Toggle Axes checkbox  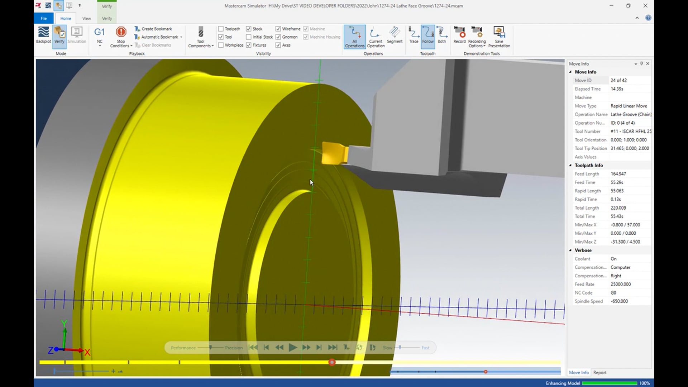[278, 45]
